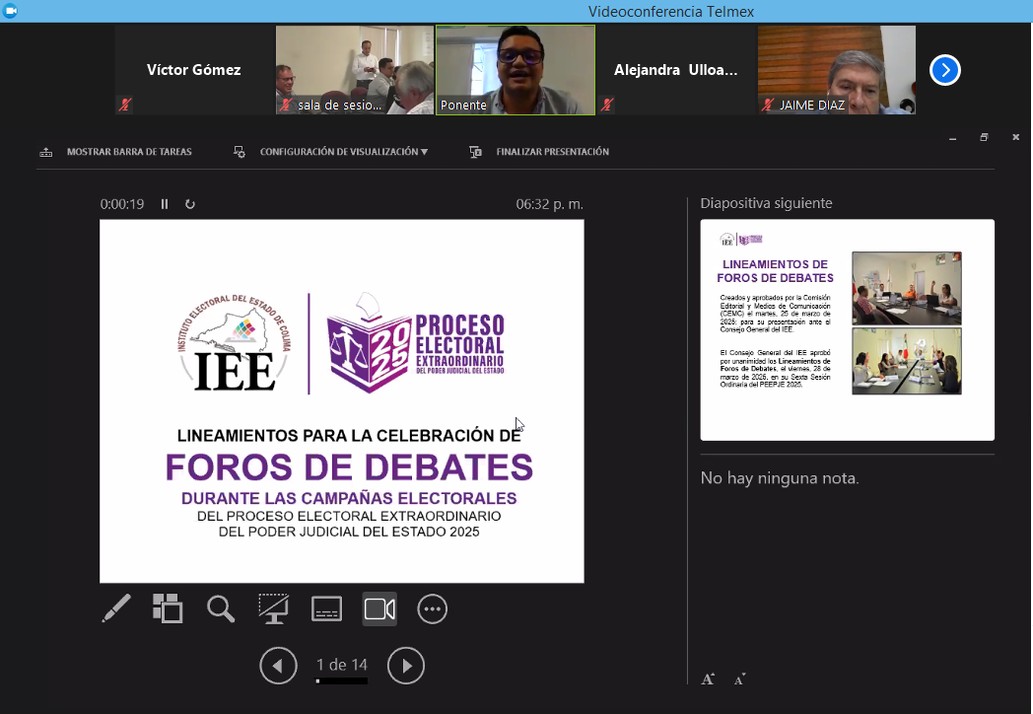Click the notes text No hay ninguna nota
Screen dimensions: 1033x714
(780, 478)
